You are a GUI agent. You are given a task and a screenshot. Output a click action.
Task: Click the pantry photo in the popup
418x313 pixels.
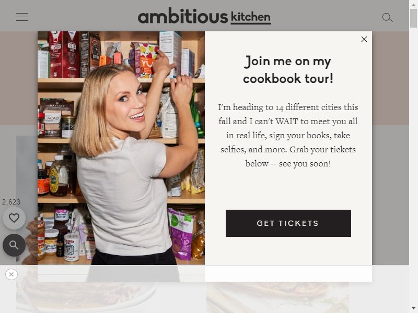[121, 148]
